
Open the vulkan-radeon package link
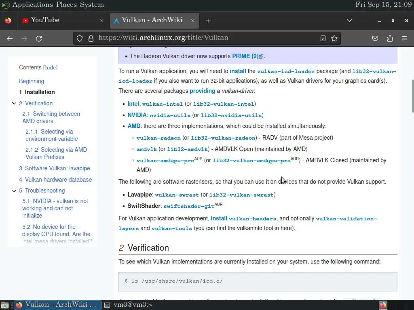[158, 138]
